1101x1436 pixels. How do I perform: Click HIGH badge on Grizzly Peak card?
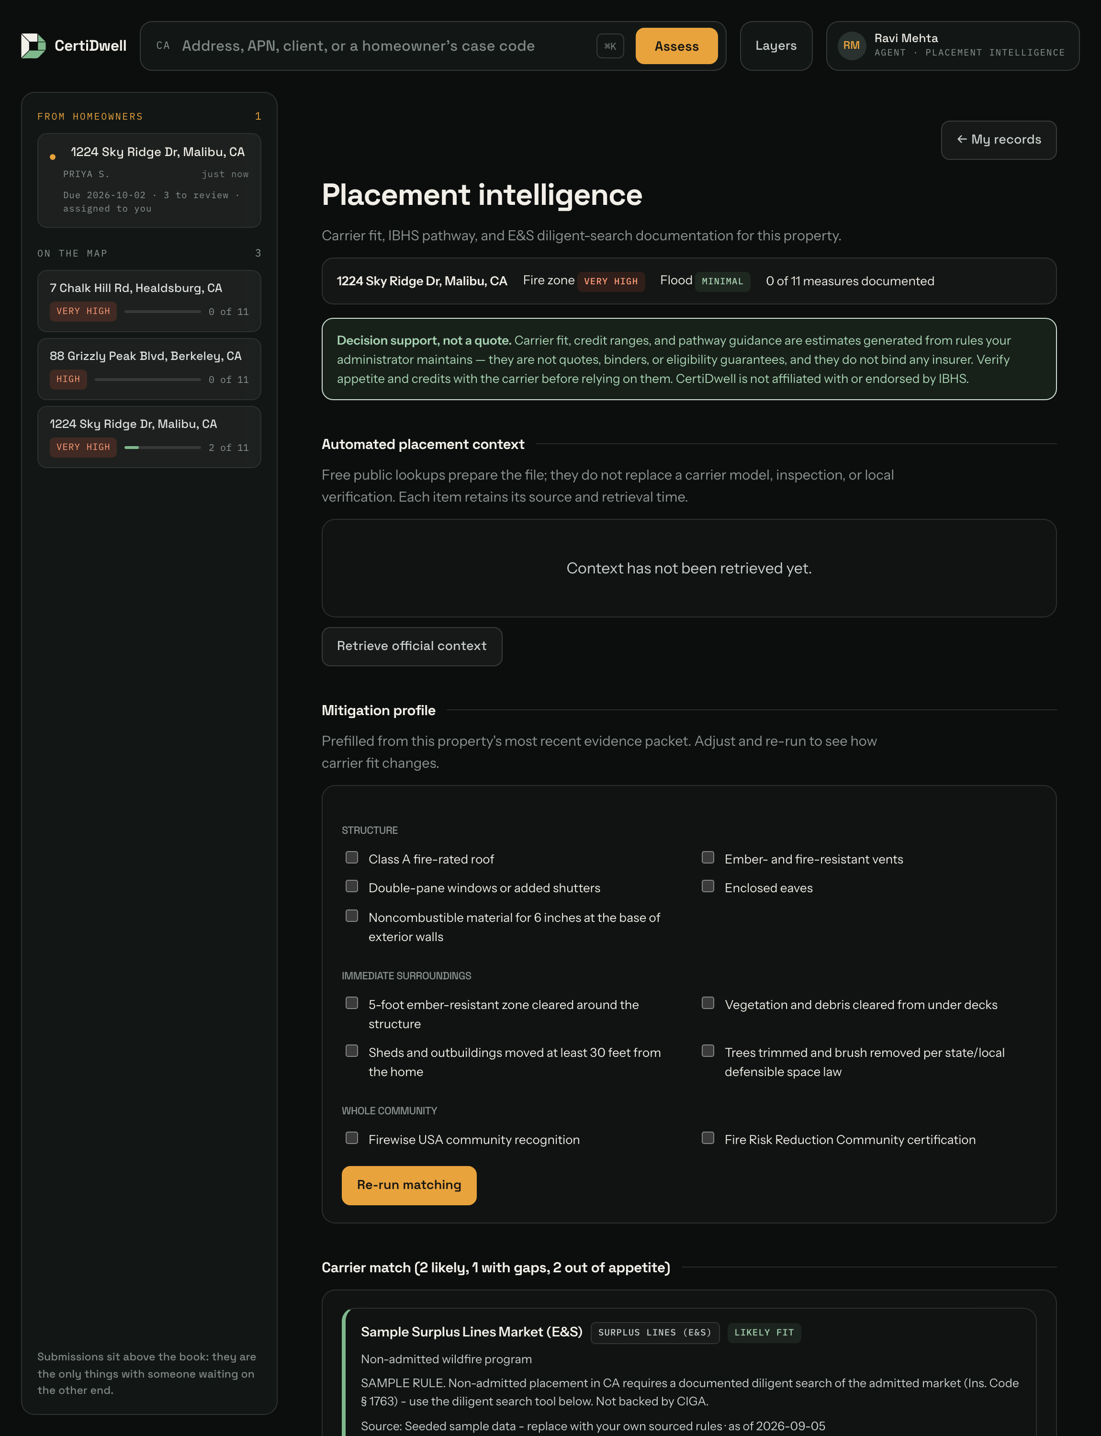(x=68, y=380)
